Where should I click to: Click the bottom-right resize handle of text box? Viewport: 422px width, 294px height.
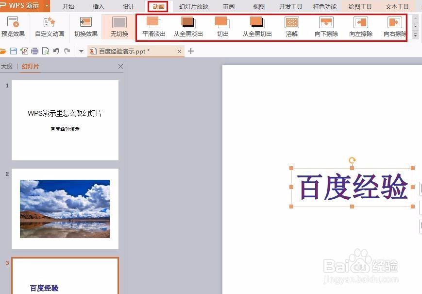[x=413, y=207]
